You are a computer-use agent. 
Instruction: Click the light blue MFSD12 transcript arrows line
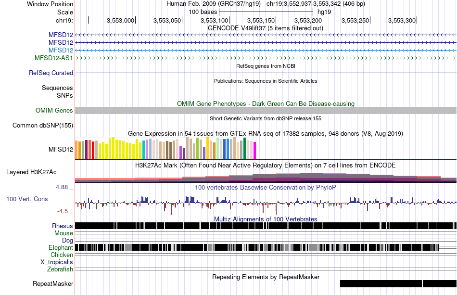click(x=266, y=51)
